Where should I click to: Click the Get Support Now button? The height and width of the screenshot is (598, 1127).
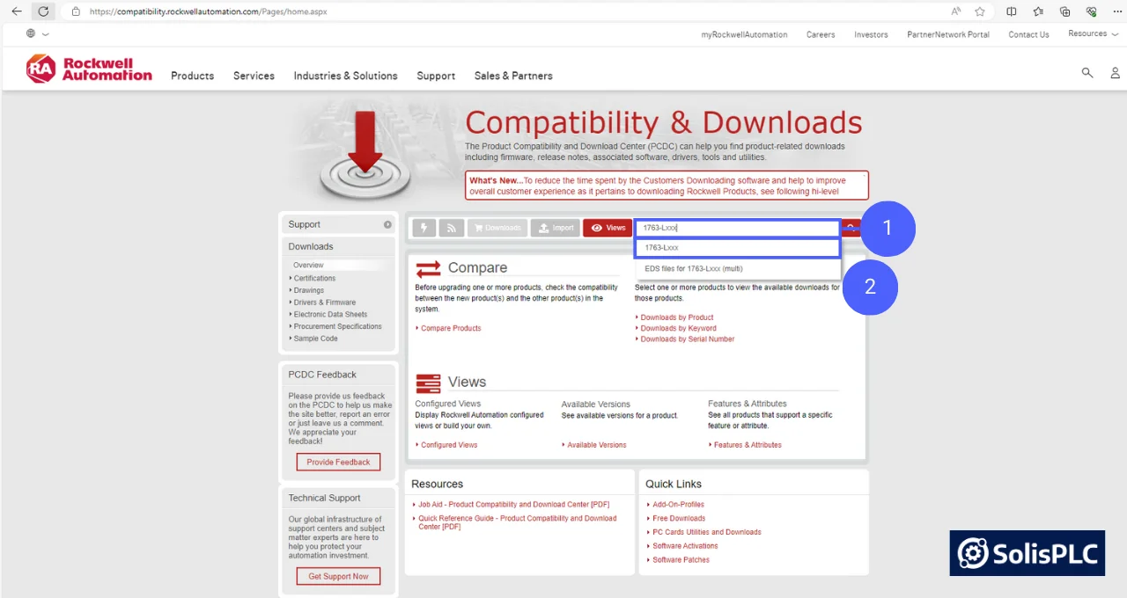(338, 576)
